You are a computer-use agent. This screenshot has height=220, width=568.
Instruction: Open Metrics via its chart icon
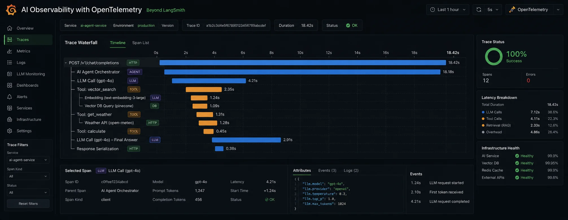click(x=10, y=51)
